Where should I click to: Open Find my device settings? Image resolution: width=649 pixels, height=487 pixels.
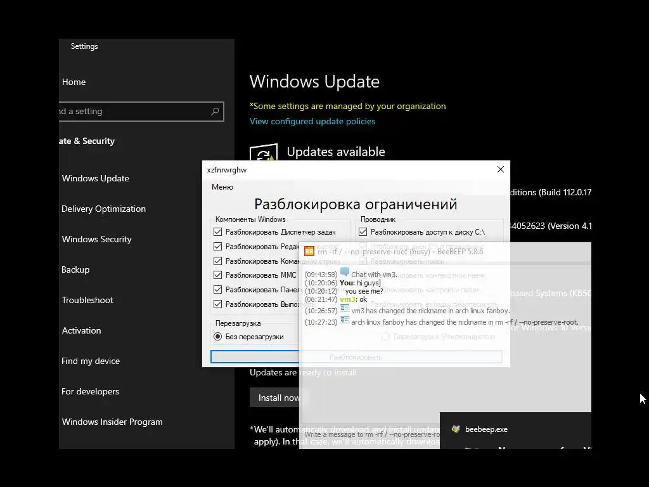90,361
